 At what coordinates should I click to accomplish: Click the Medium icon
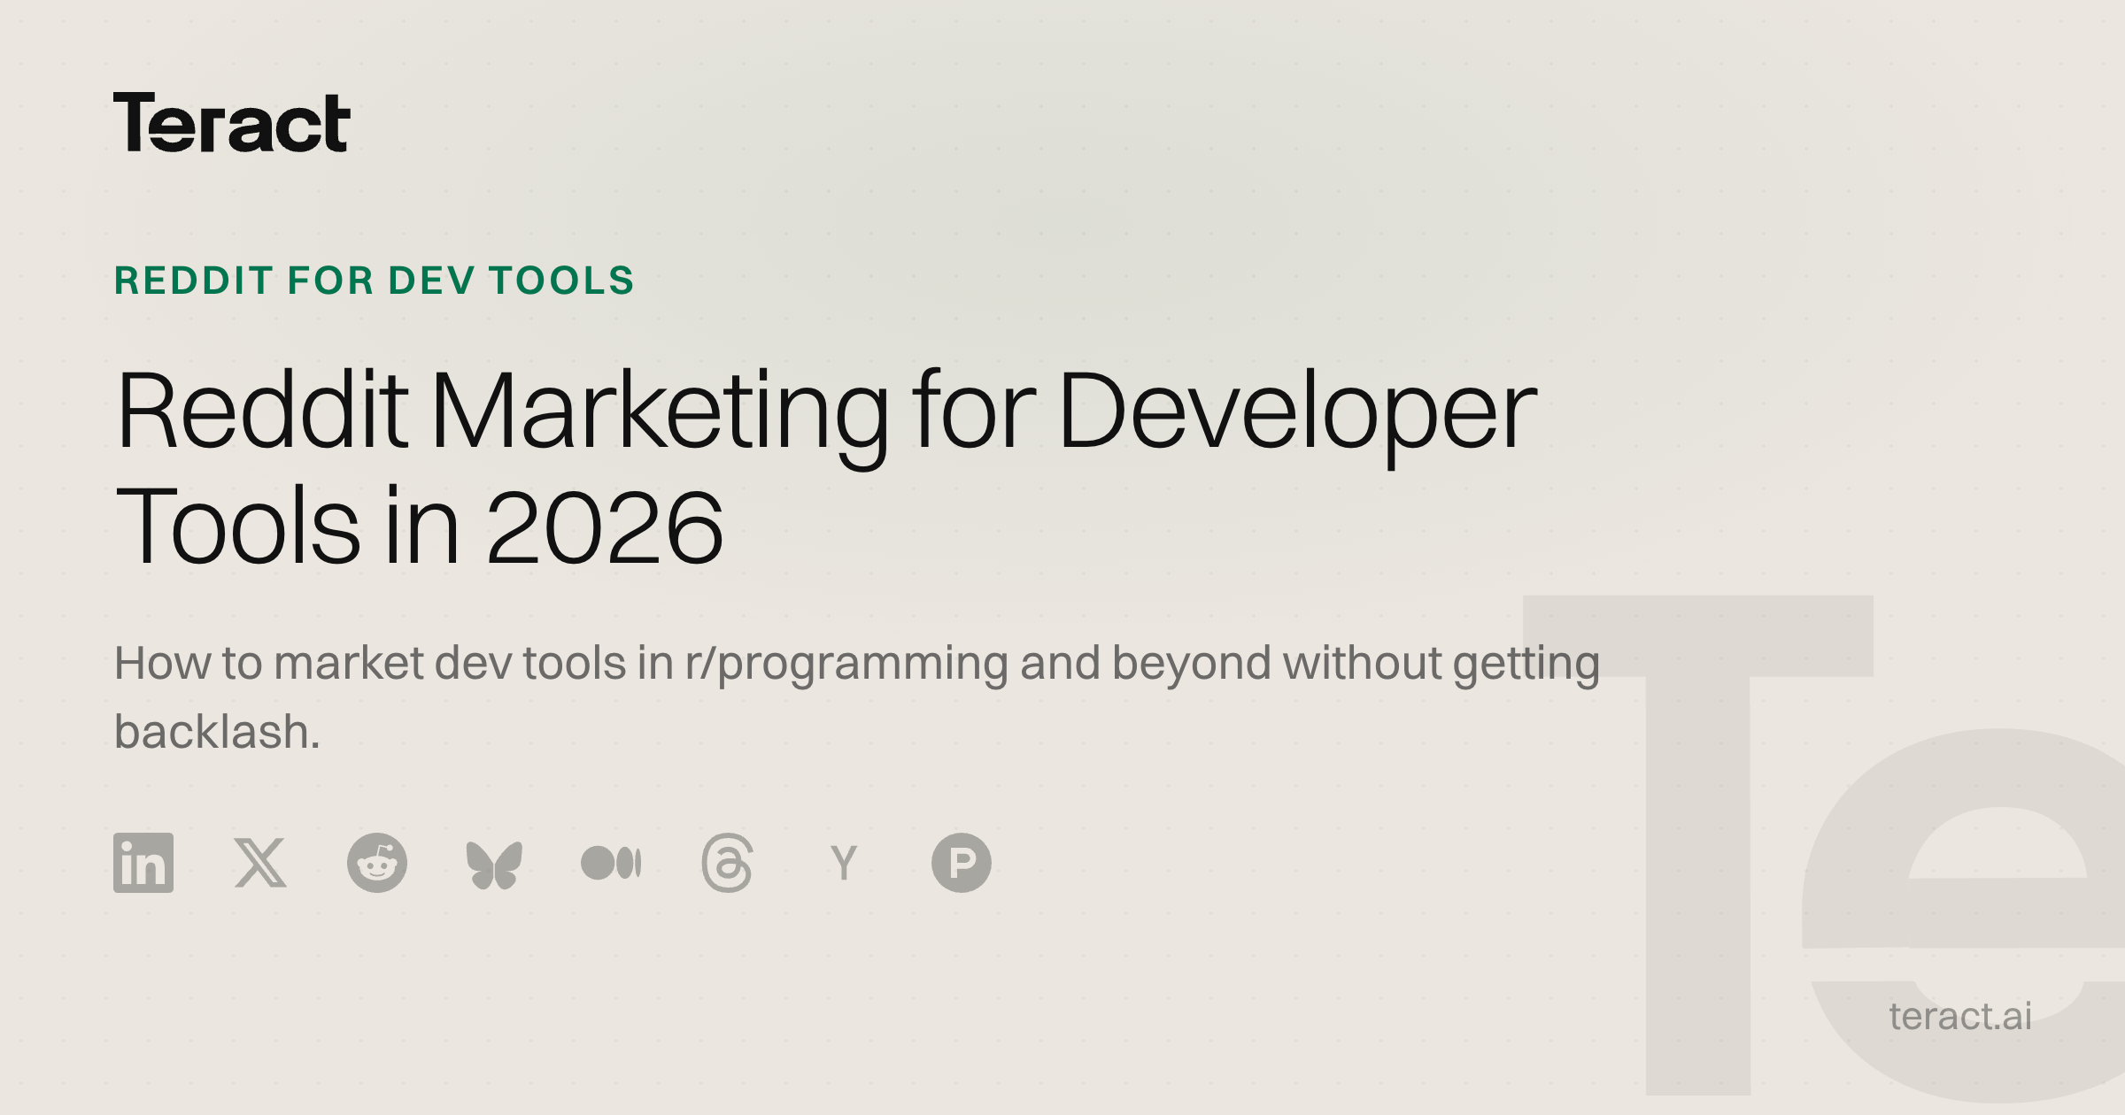click(x=611, y=863)
